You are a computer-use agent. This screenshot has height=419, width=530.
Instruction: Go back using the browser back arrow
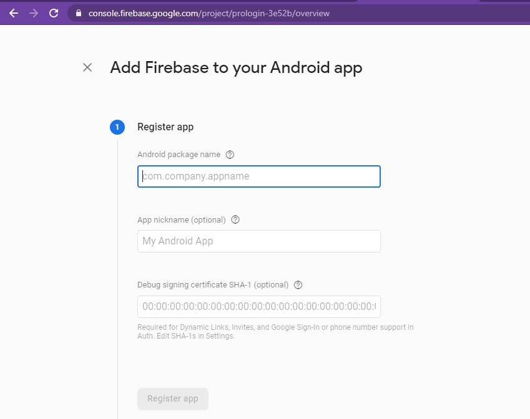[14, 13]
